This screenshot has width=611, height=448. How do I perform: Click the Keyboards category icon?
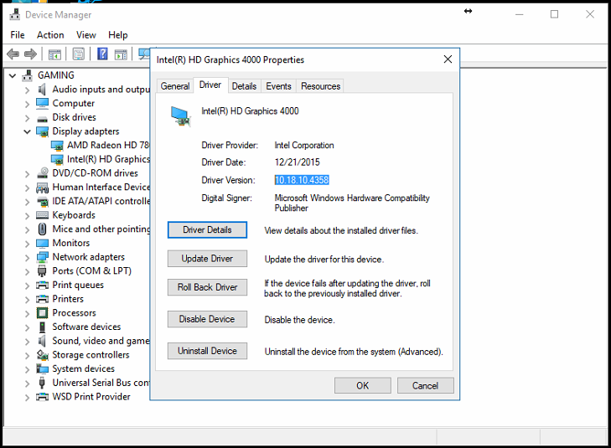click(42, 215)
